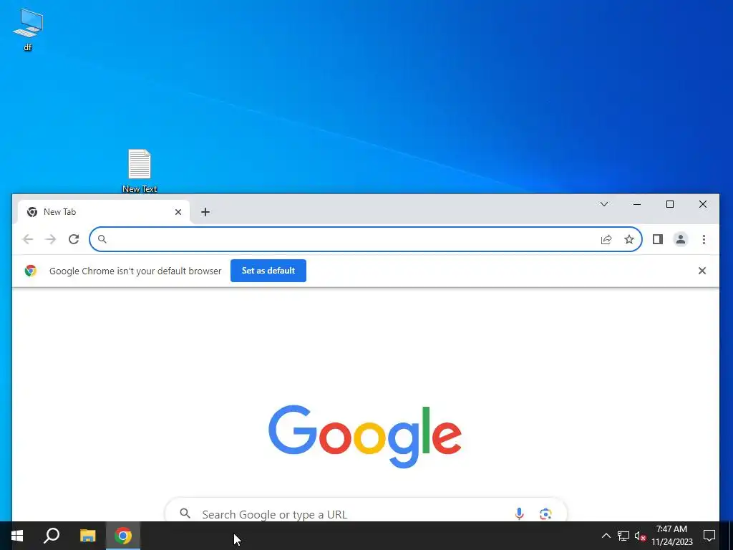Select the df desktop icon
733x550 pixels.
[x=28, y=29]
